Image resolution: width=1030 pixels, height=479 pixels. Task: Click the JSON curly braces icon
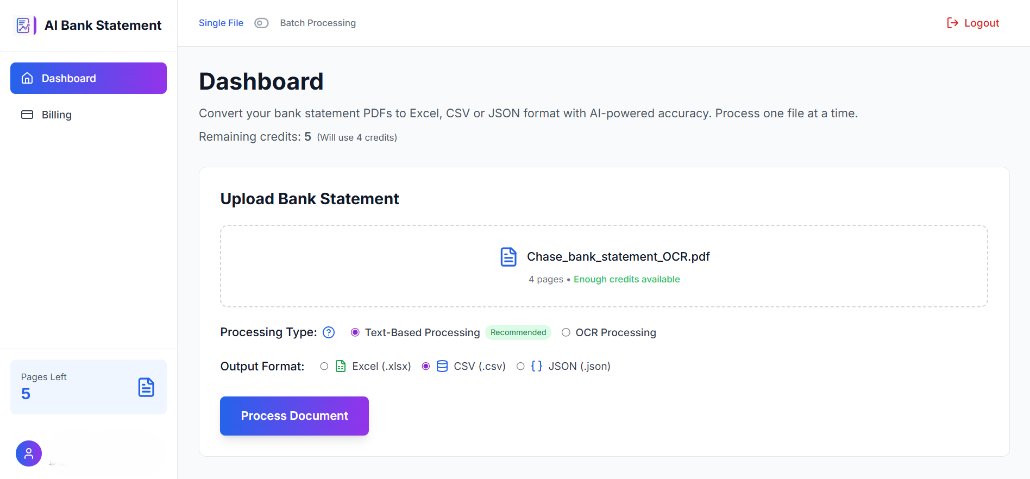[536, 366]
